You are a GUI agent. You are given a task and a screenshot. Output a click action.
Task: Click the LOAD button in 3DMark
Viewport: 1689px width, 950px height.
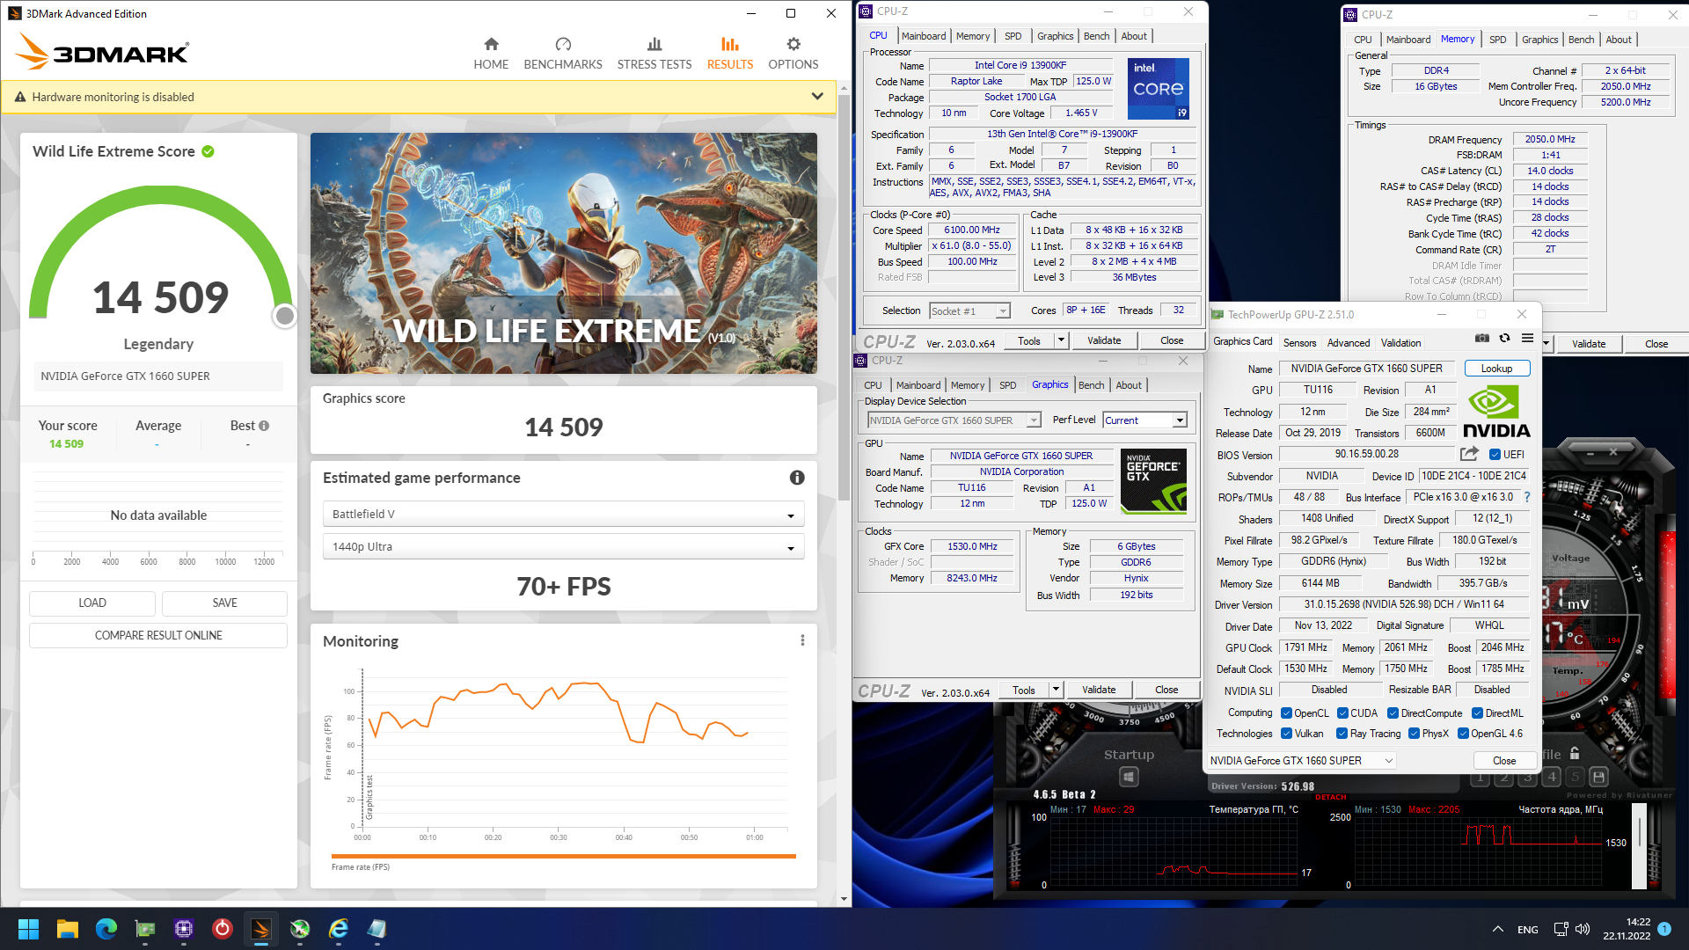click(92, 603)
